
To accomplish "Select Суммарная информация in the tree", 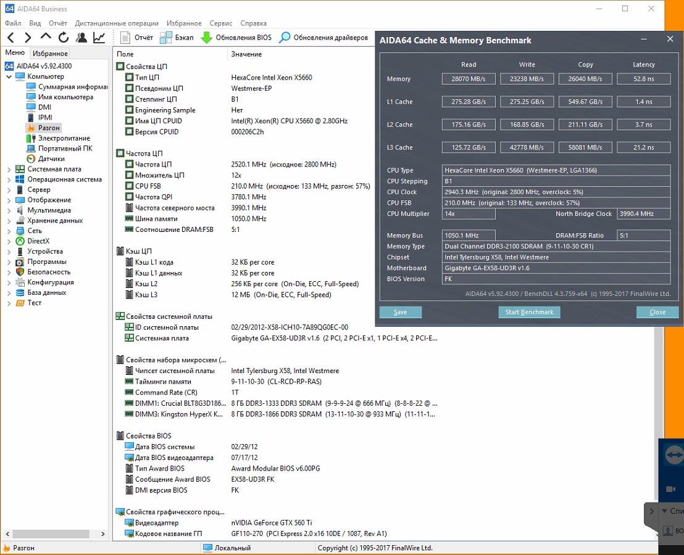I will pyautogui.click(x=67, y=87).
